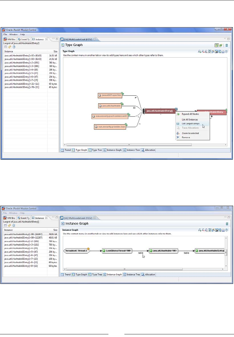Click print icon in upper Type Graph toolbar
Image resolution: width=234 pixels, height=337 pixels.
point(223,51)
